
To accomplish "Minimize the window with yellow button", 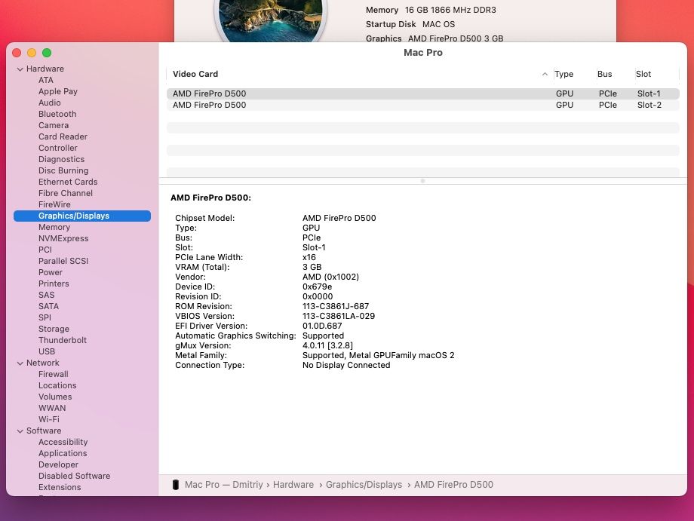I will (32, 53).
